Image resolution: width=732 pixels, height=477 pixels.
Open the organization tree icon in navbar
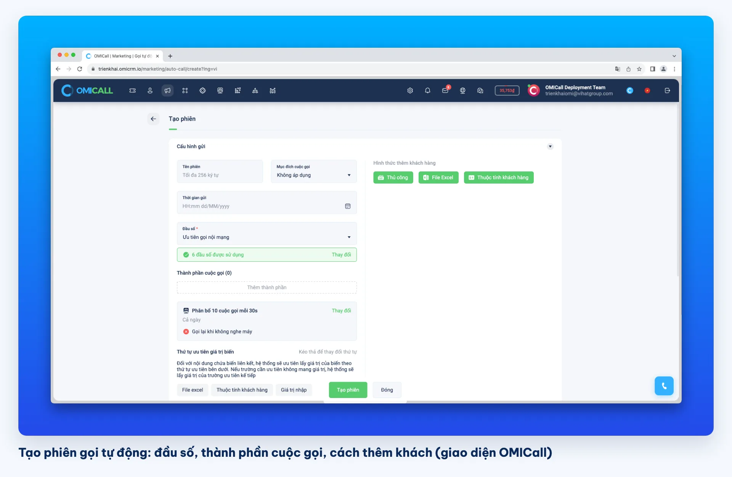pyautogui.click(x=255, y=90)
